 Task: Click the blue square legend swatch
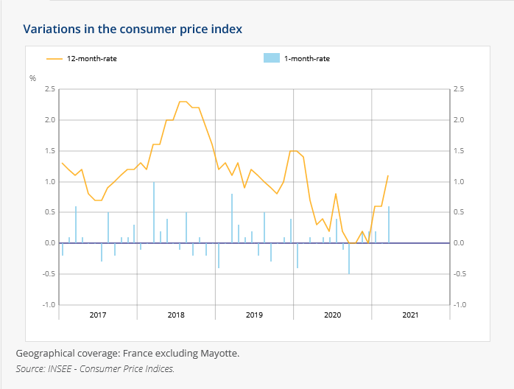[x=271, y=58]
